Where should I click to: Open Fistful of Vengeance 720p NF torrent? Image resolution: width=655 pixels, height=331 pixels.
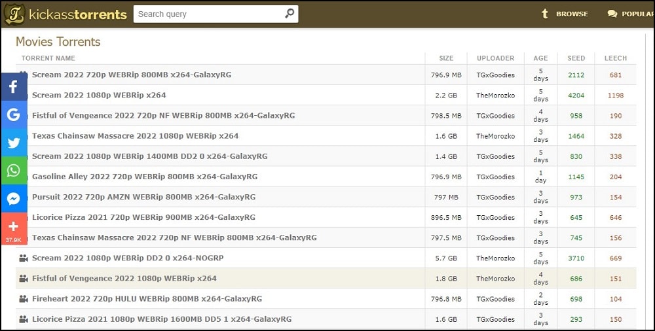click(163, 116)
